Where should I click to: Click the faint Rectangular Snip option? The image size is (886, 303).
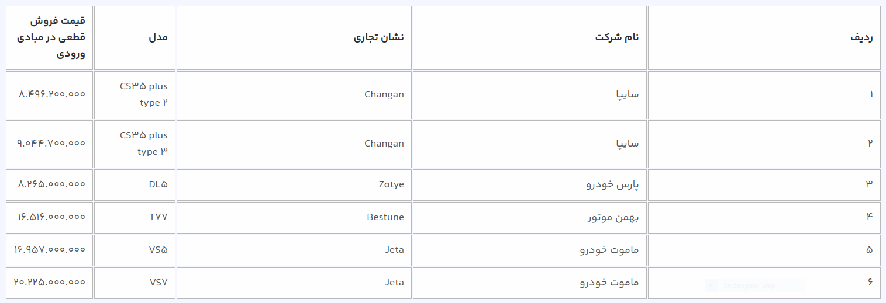754,286
